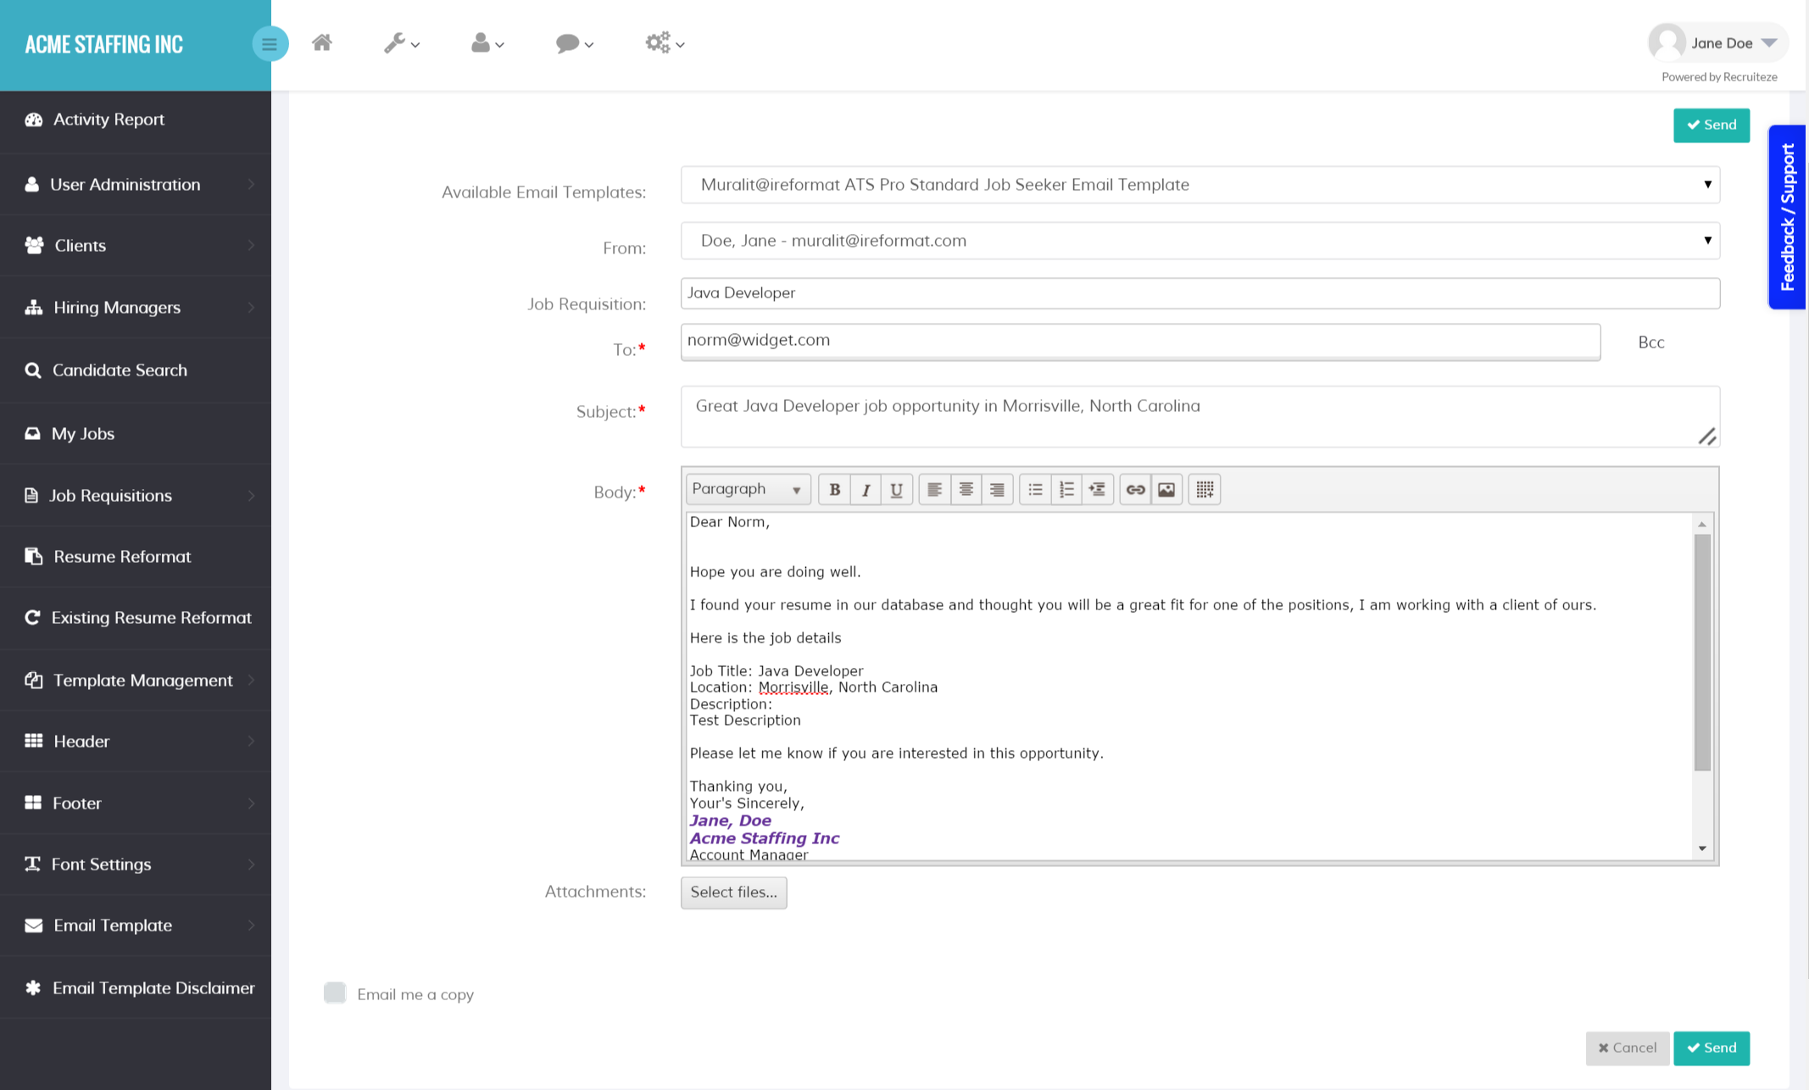This screenshot has height=1090, width=1809.
Task: Toggle bold formatting in the email body
Action: [834, 489]
